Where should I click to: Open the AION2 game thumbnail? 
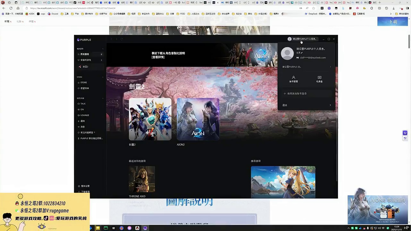point(198,119)
